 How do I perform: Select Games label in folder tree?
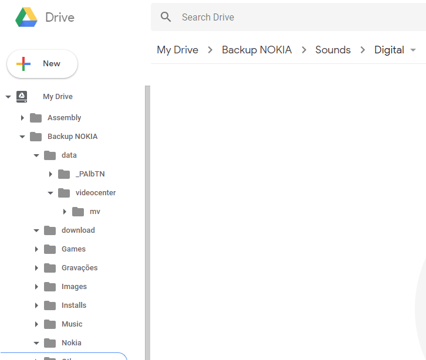[73, 249]
